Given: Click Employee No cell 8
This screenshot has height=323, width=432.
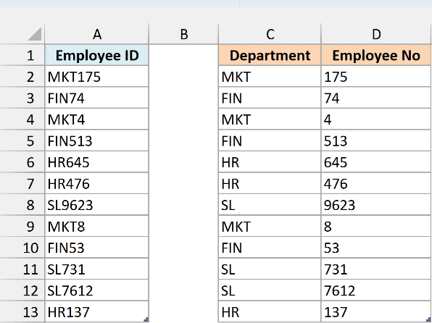Looking at the screenshot, I should (376, 227).
